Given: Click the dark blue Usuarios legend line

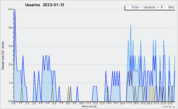Looking at the screenshot, I should tap(141, 7).
